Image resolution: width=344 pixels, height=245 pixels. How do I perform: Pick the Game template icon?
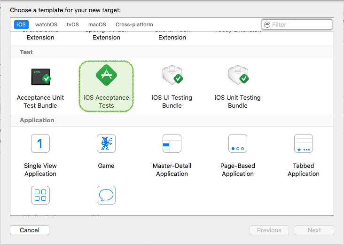(106, 143)
